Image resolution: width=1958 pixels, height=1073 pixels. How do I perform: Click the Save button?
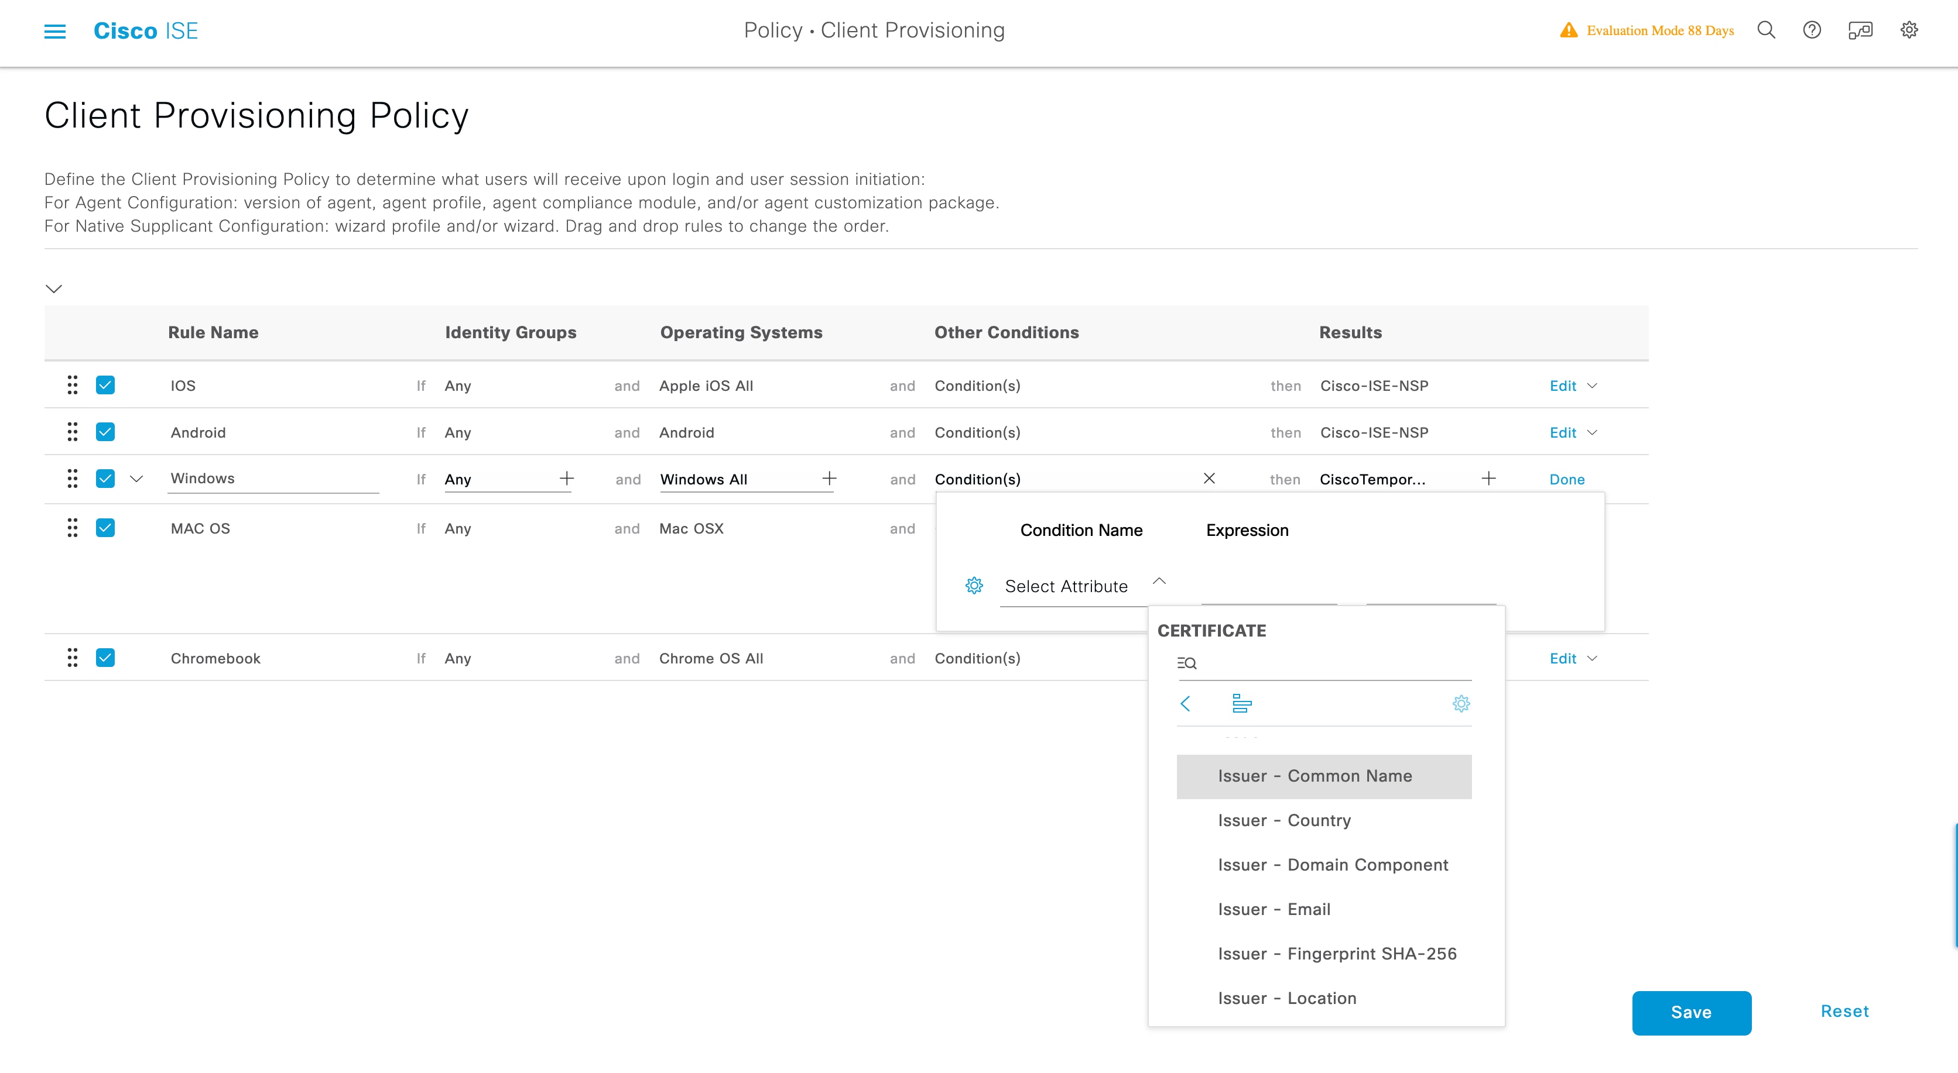1691,1012
